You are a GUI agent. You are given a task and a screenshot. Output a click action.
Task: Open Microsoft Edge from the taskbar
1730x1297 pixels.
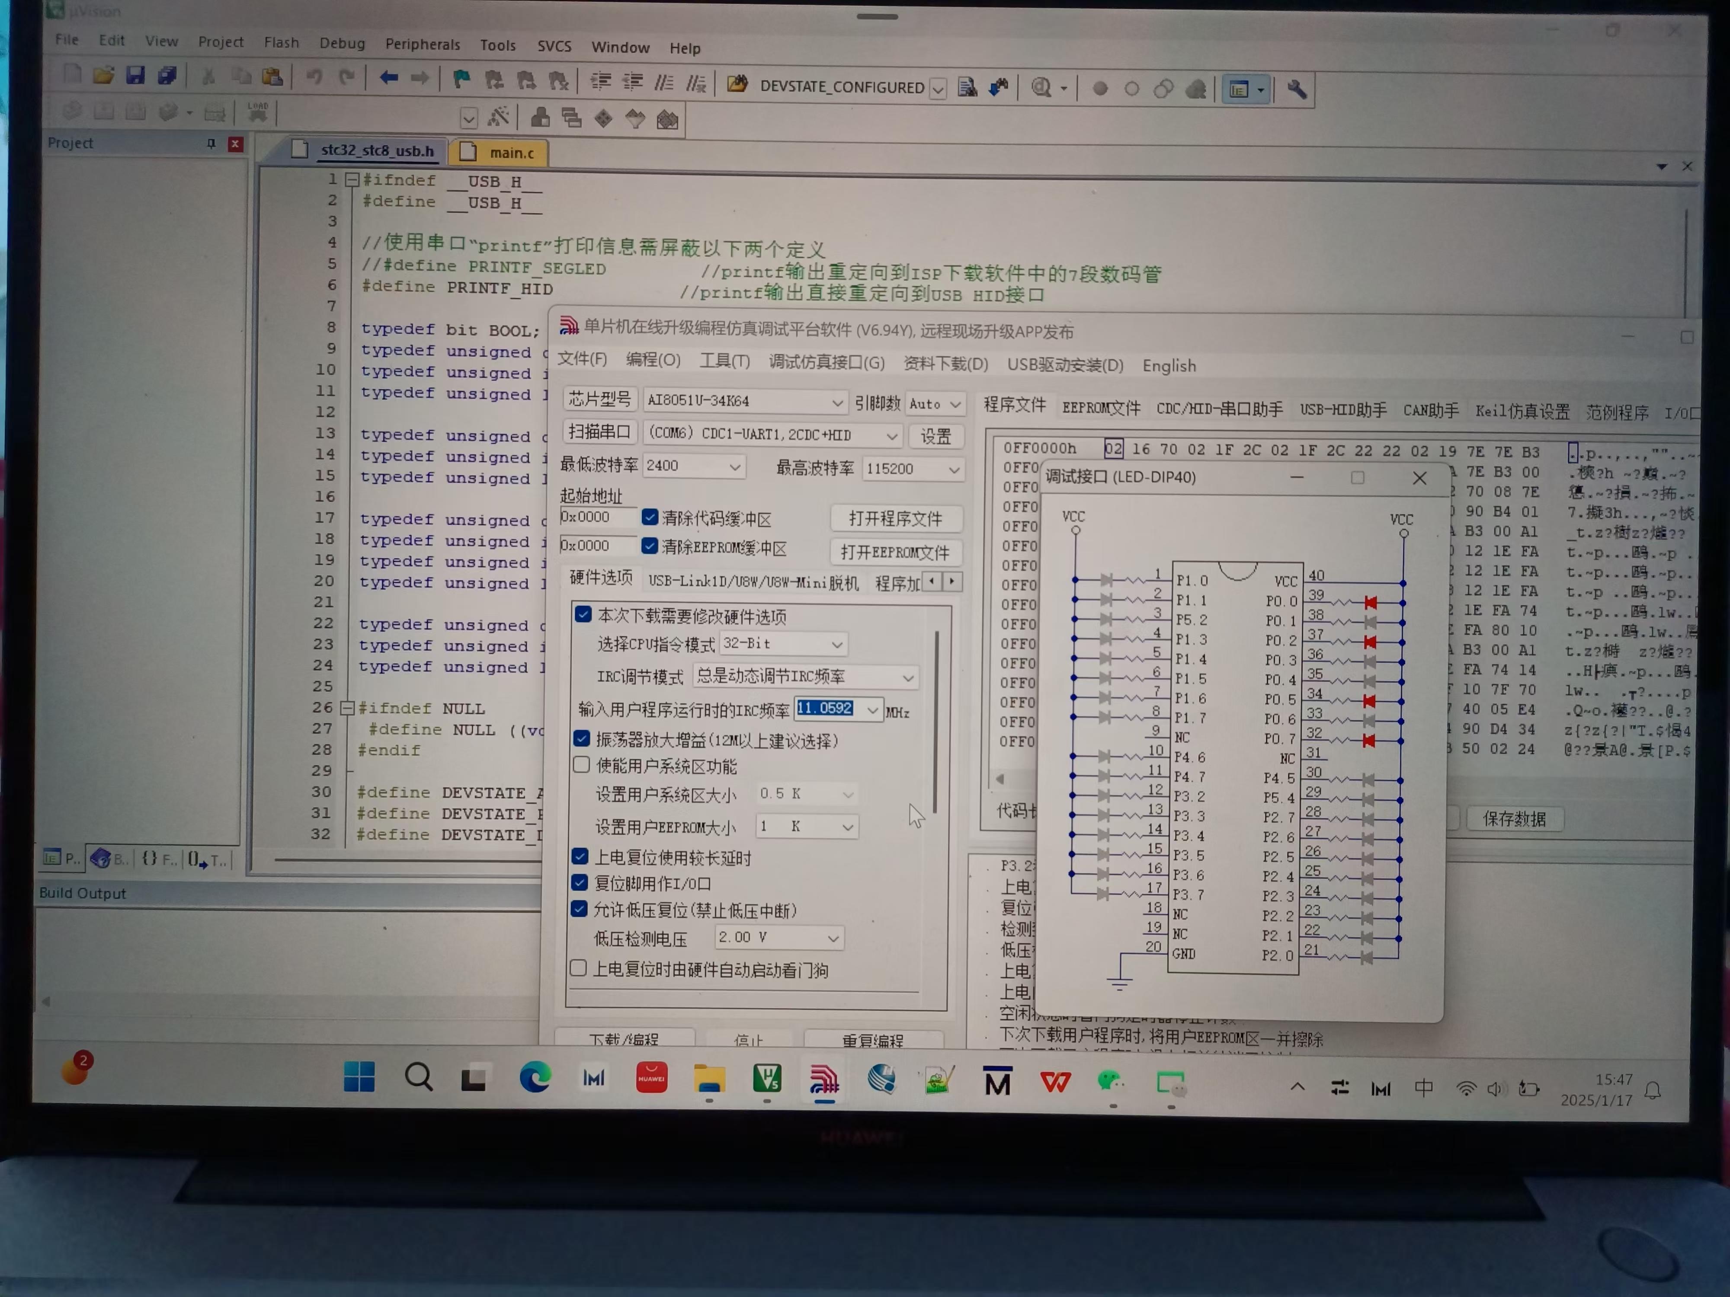pyautogui.click(x=535, y=1078)
